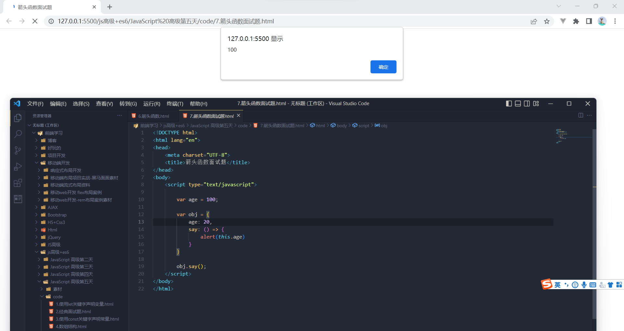Open the Sogou emoji picker in the tray
The height and width of the screenshot is (331, 624).
pyautogui.click(x=575, y=285)
